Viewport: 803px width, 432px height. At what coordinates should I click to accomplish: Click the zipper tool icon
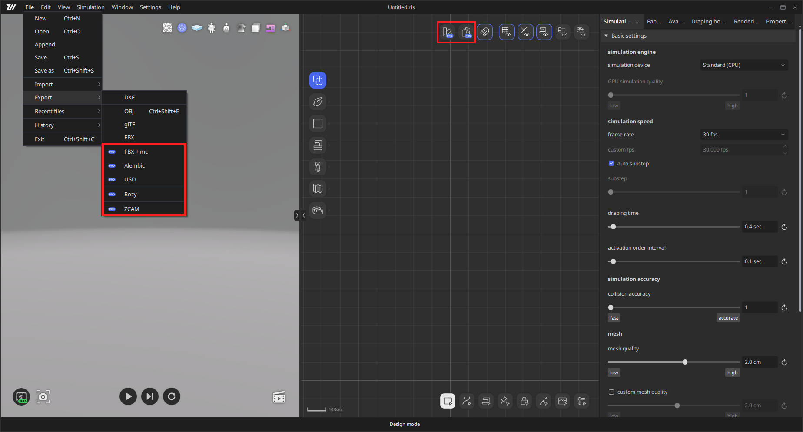(x=318, y=167)
